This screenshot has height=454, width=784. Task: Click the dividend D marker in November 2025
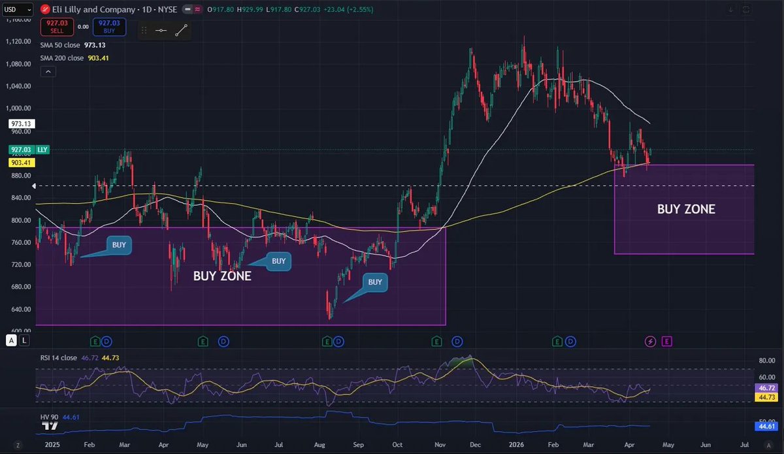coord(457,341)
